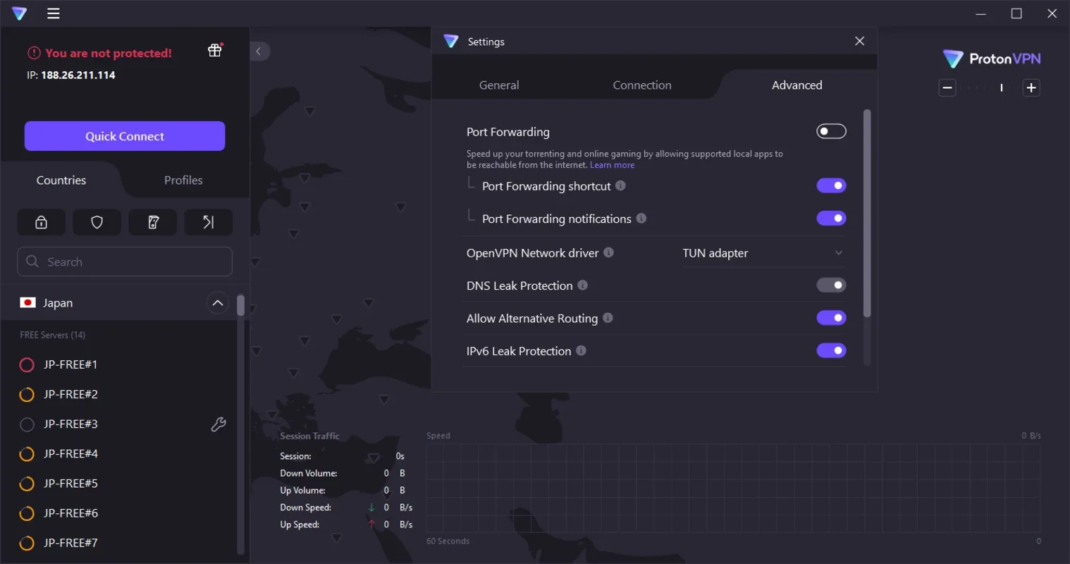Click the map zoom-out minus control
This screenshot has height=564, width=1070.
pos(947,87)
